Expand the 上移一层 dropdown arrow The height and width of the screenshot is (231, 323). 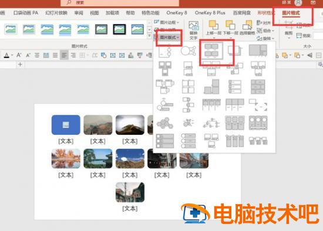214,38
